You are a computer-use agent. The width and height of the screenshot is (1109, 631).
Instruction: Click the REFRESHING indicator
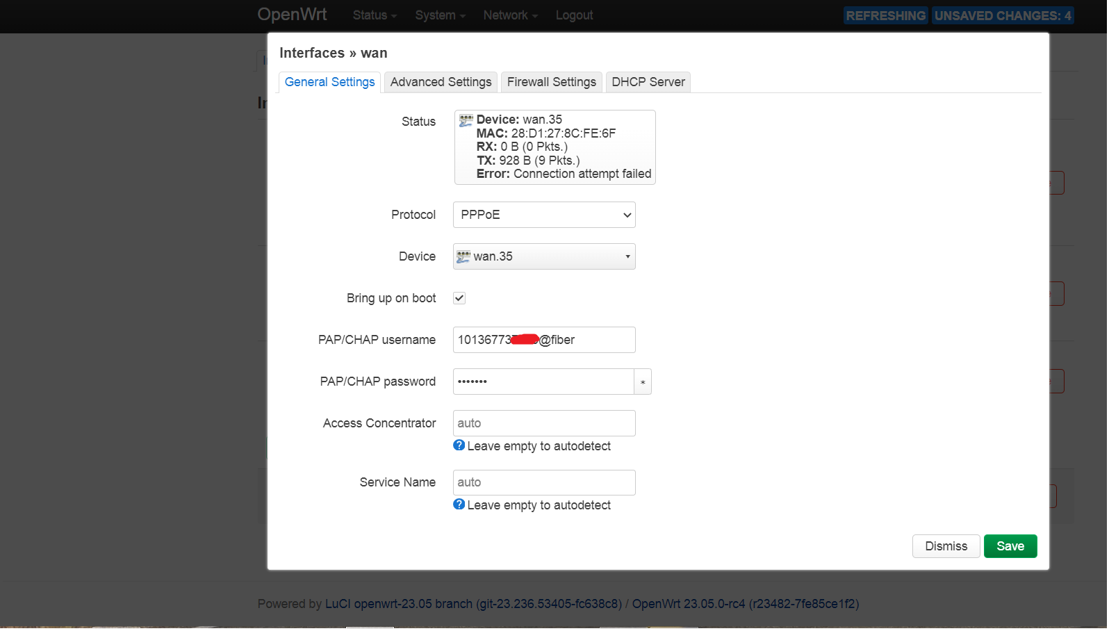[x=886, y=16]
